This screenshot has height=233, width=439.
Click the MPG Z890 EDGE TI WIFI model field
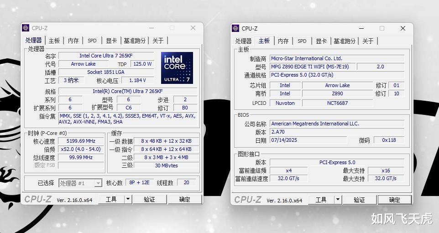313,67
